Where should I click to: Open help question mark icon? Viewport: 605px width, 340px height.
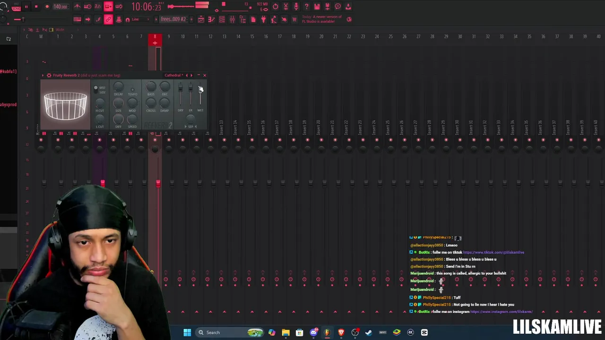[306, 7]
